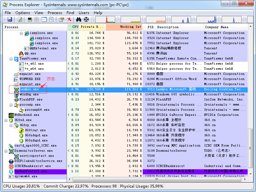Click the CPU usage mini graph in toolbar
This screenshot has height=192, width=256.
pos(105,20)
